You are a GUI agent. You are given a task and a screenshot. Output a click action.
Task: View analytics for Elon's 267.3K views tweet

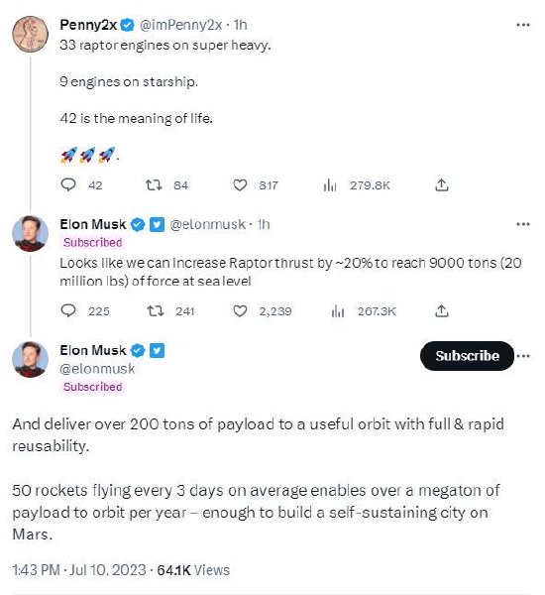pyautogui.click(x=338, y=311)
